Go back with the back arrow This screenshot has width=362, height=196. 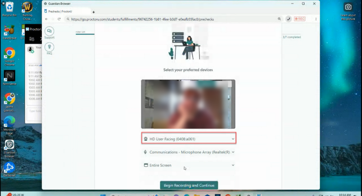point(46,19)
